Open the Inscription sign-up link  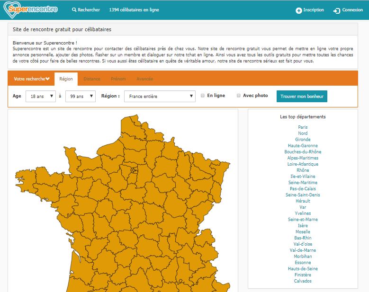click(310, 10)
